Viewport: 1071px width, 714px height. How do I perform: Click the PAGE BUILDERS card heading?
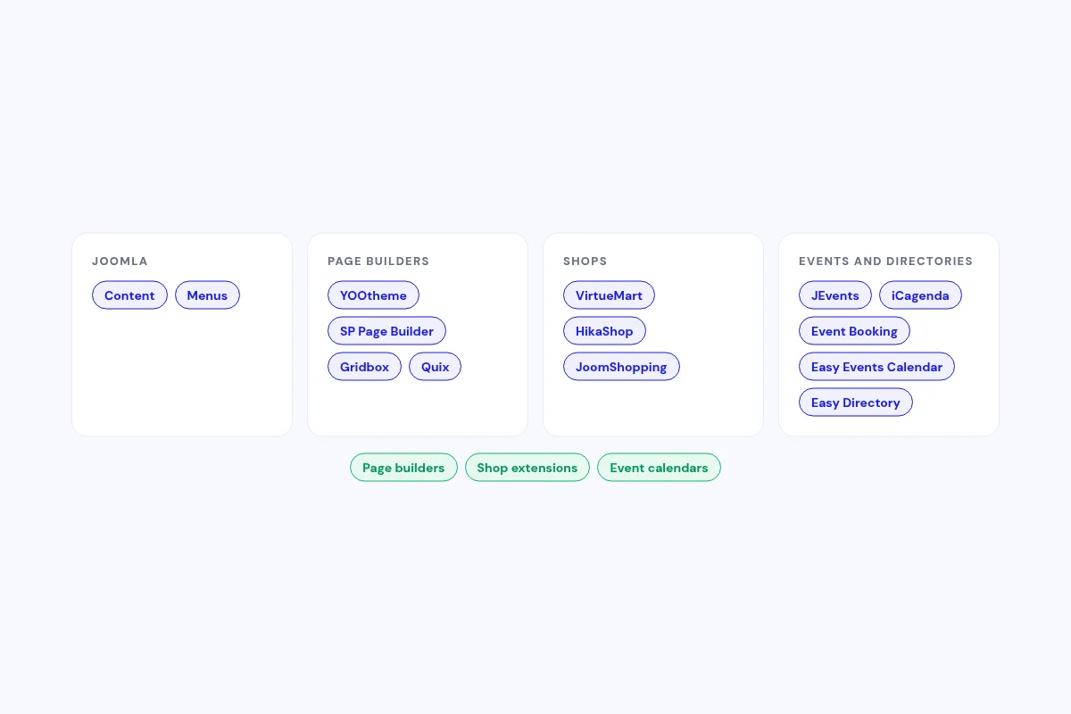(x=378, y=262)
